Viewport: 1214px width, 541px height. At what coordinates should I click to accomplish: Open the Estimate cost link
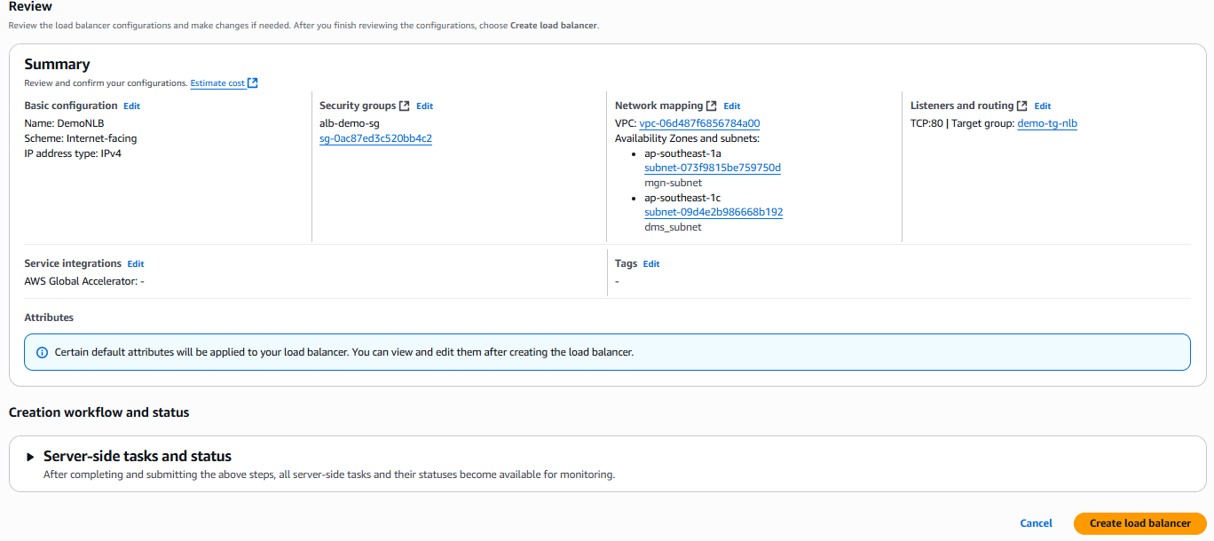coord(217,83)
